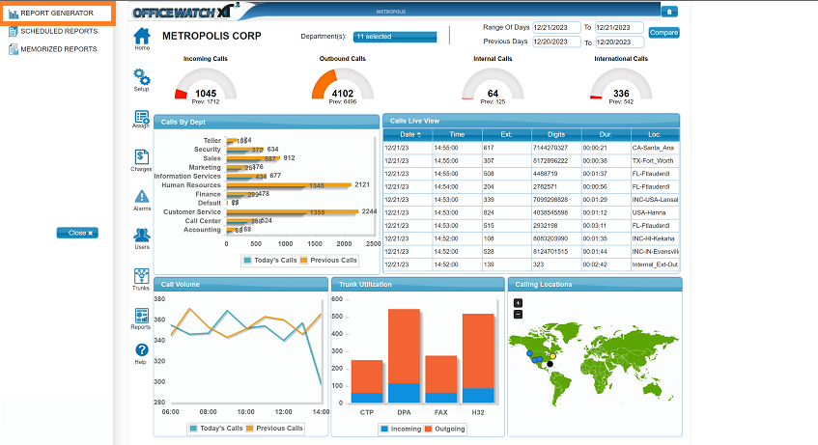Click the yellow location dot on map
Screen dimensions: 818x445
(553, 356)
